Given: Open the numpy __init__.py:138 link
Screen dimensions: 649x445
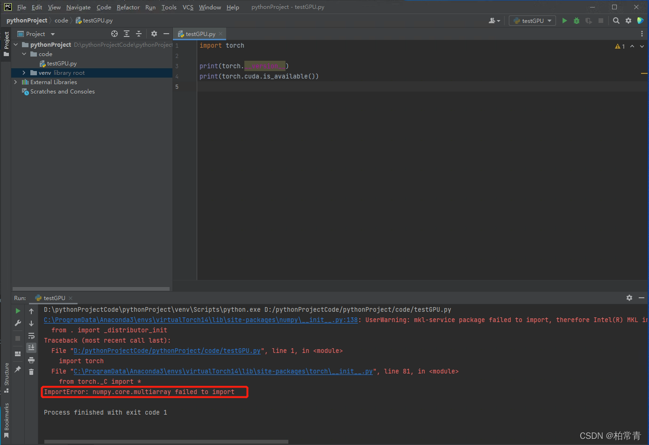Looking at the screenshot, I should pos(201,320).
